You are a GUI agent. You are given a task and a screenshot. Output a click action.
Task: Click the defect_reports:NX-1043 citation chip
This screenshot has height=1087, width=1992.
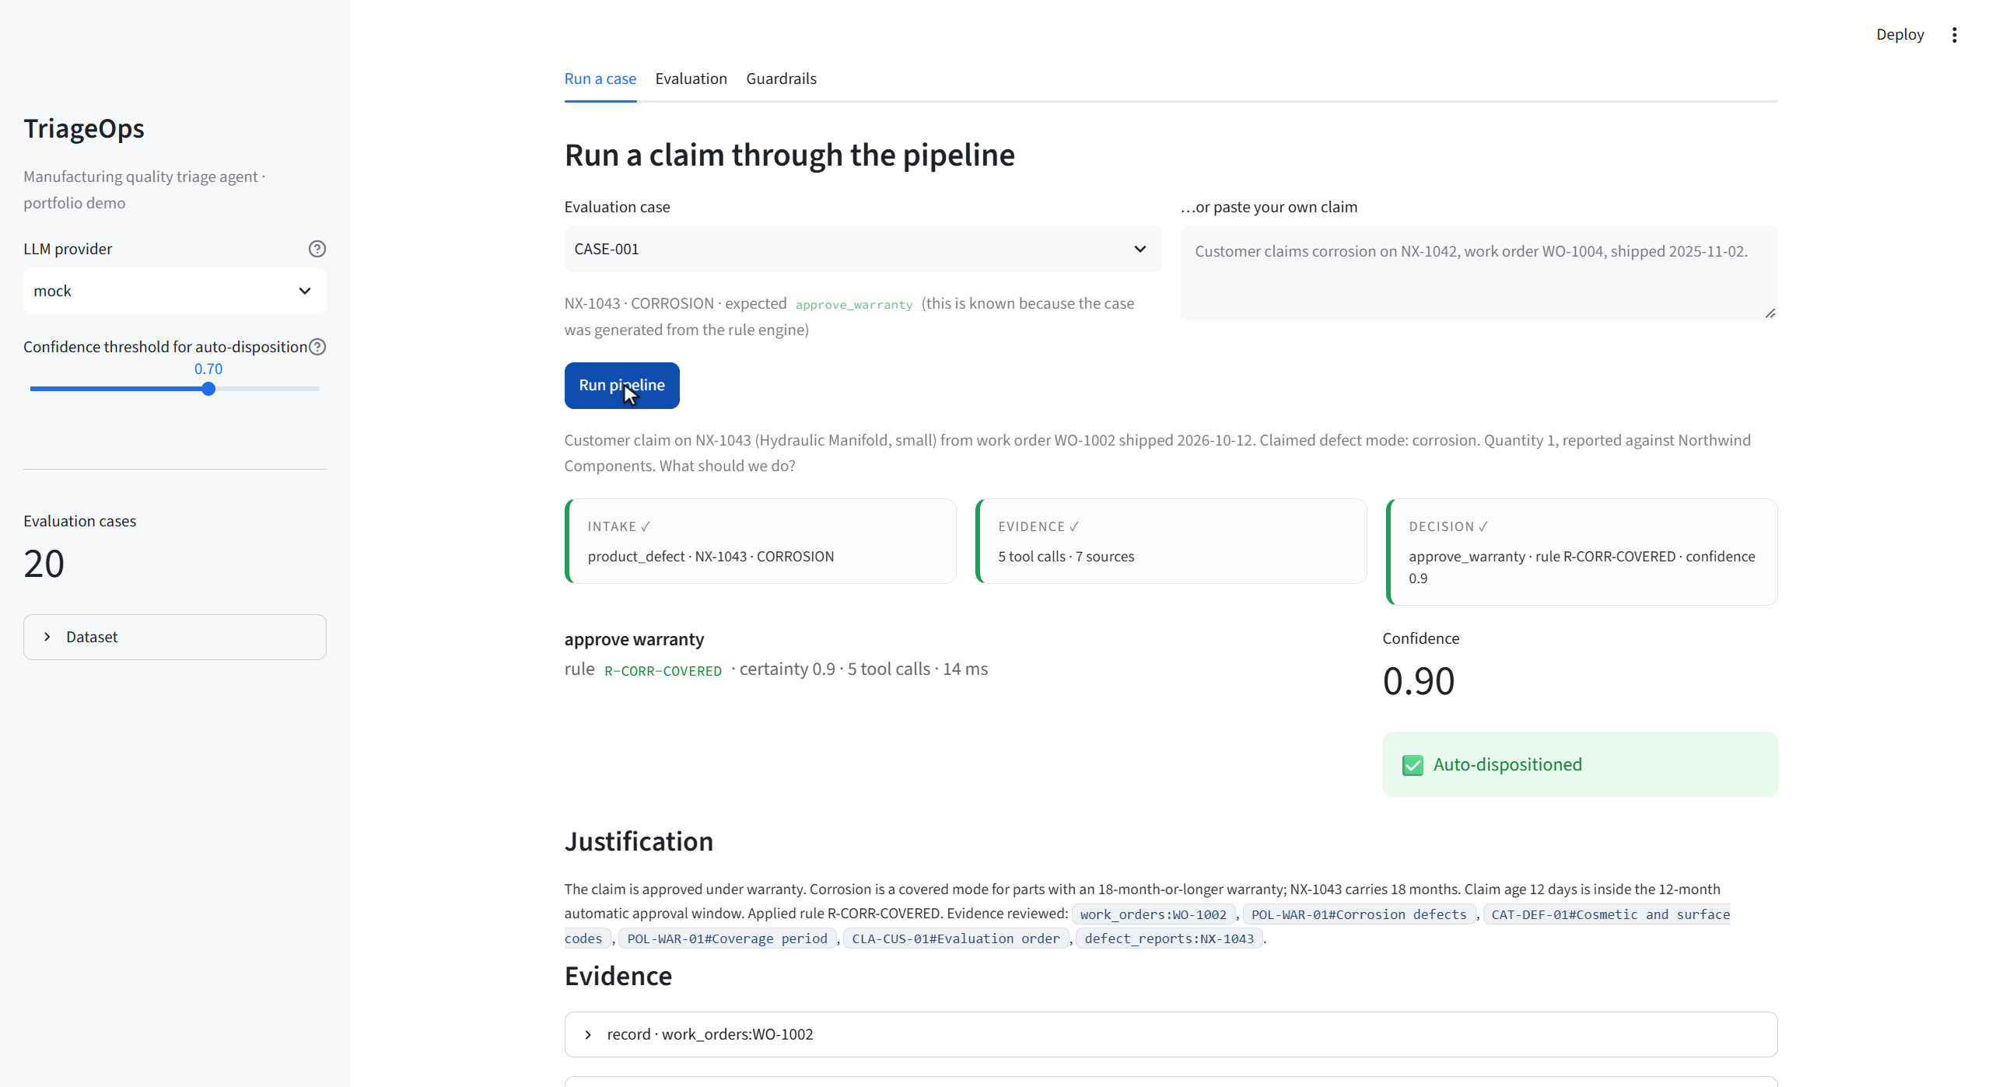1169,938
